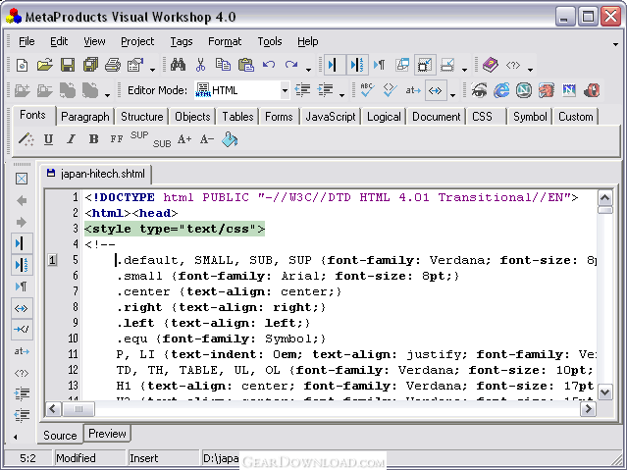Decrease font size with A- icon
This screenshot has height=470, width=627.
(x=207, y=139)
